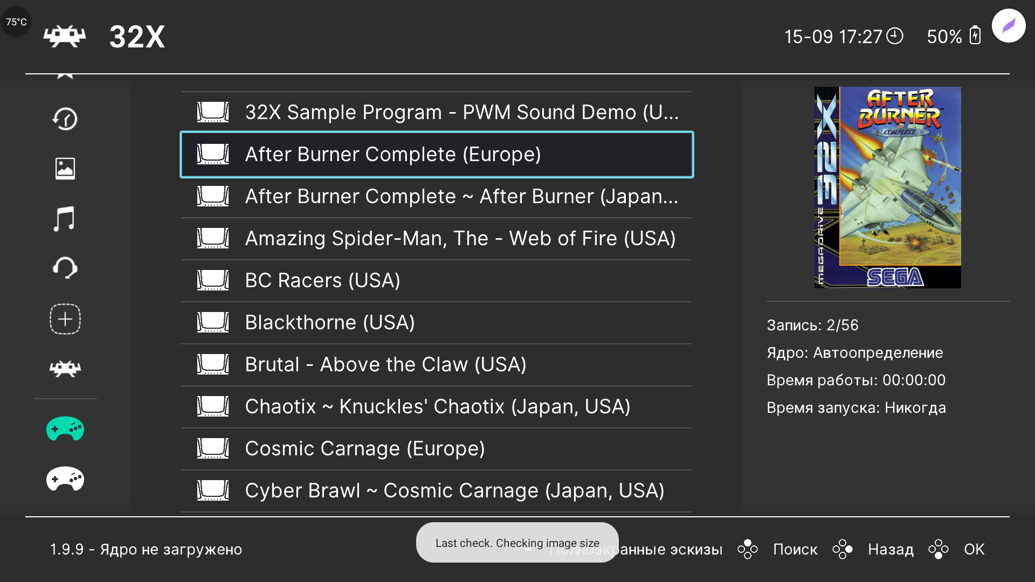Image resolution: width=1035 pixels, height=582 pixels.
Task: Click cartridge icon of Blackthorne row
Action: pyautogui.click(x=213, y=322)
